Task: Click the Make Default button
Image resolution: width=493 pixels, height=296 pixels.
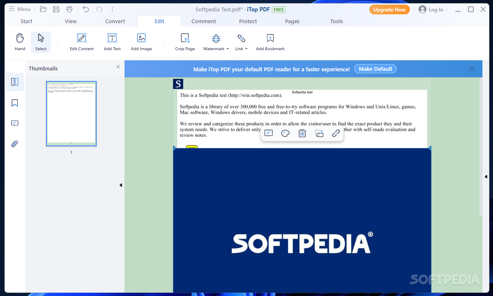Action: click(375, 69)
